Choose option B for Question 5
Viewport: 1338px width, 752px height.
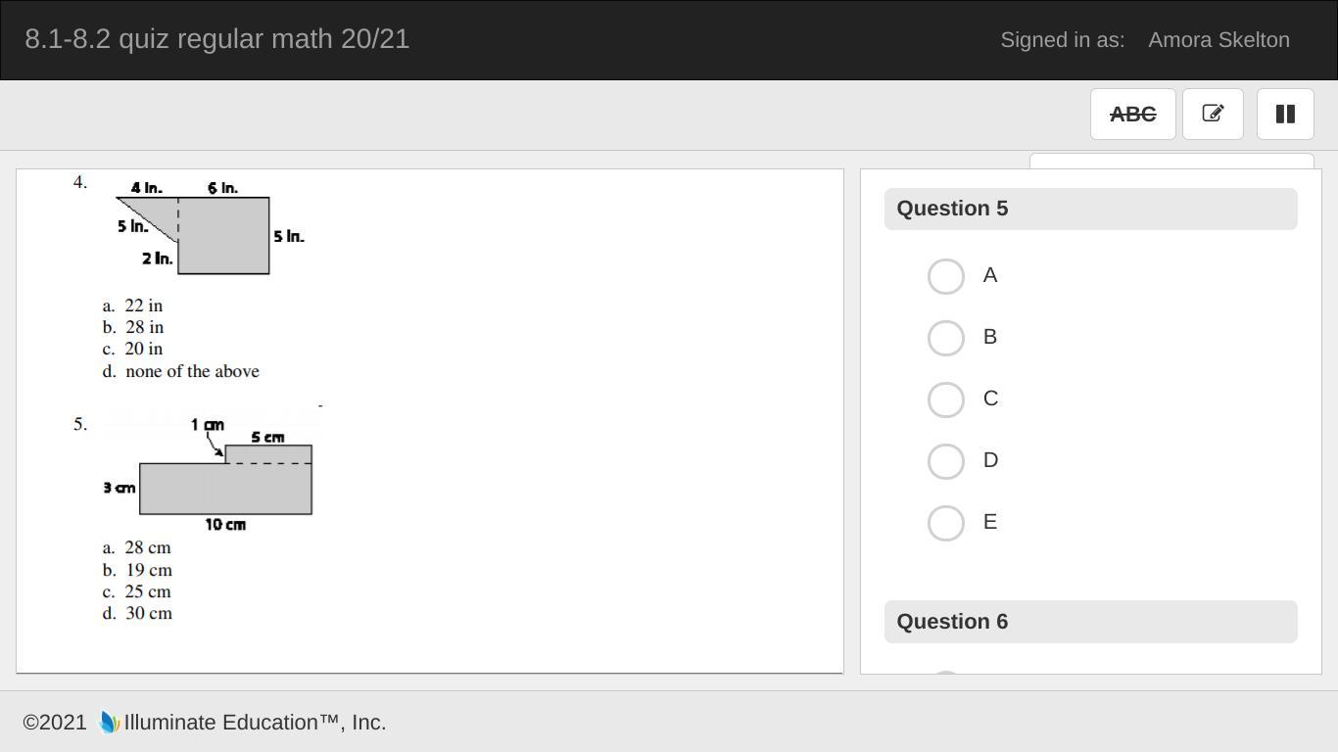[946, 338]
